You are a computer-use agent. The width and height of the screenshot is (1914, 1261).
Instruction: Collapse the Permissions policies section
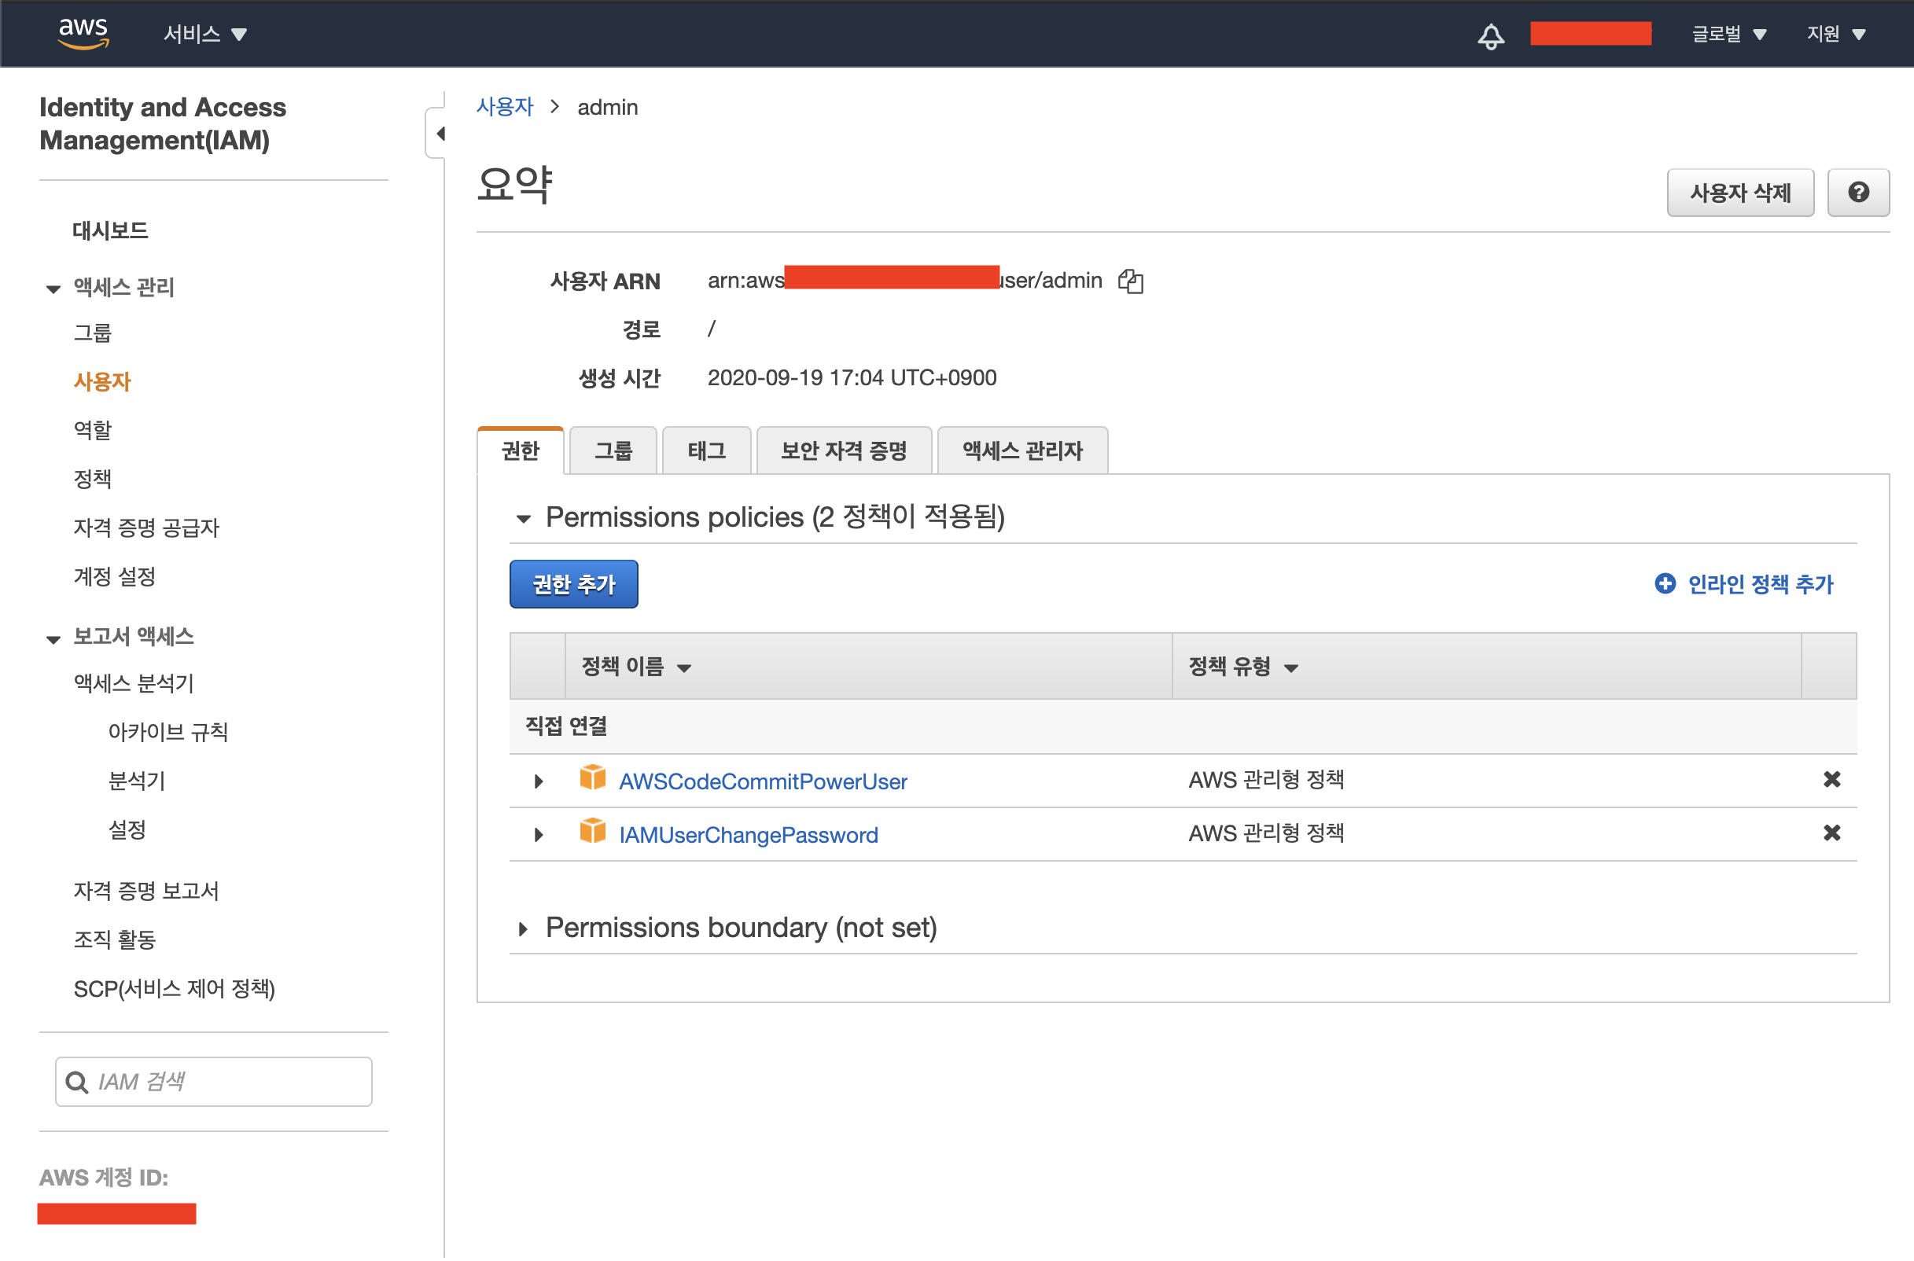(524, 519)
